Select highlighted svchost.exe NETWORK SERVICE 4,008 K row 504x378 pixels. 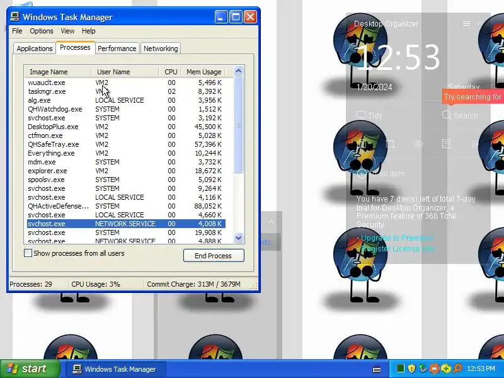[126, 224]
